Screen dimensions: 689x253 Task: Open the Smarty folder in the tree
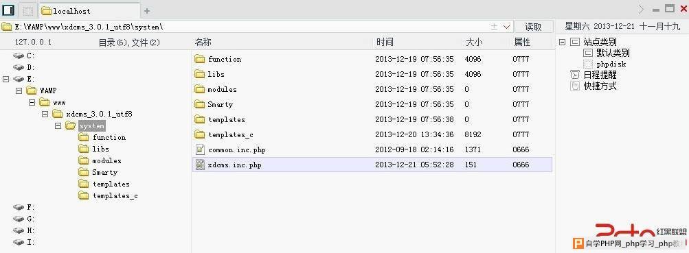104,172
